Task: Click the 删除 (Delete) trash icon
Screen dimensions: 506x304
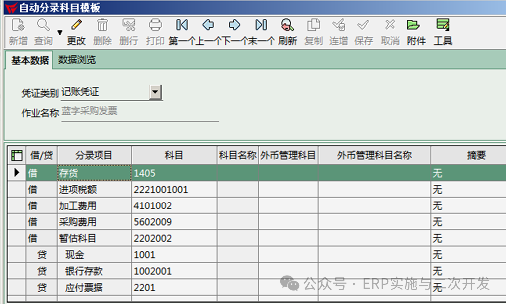Action: pos(102,25)
